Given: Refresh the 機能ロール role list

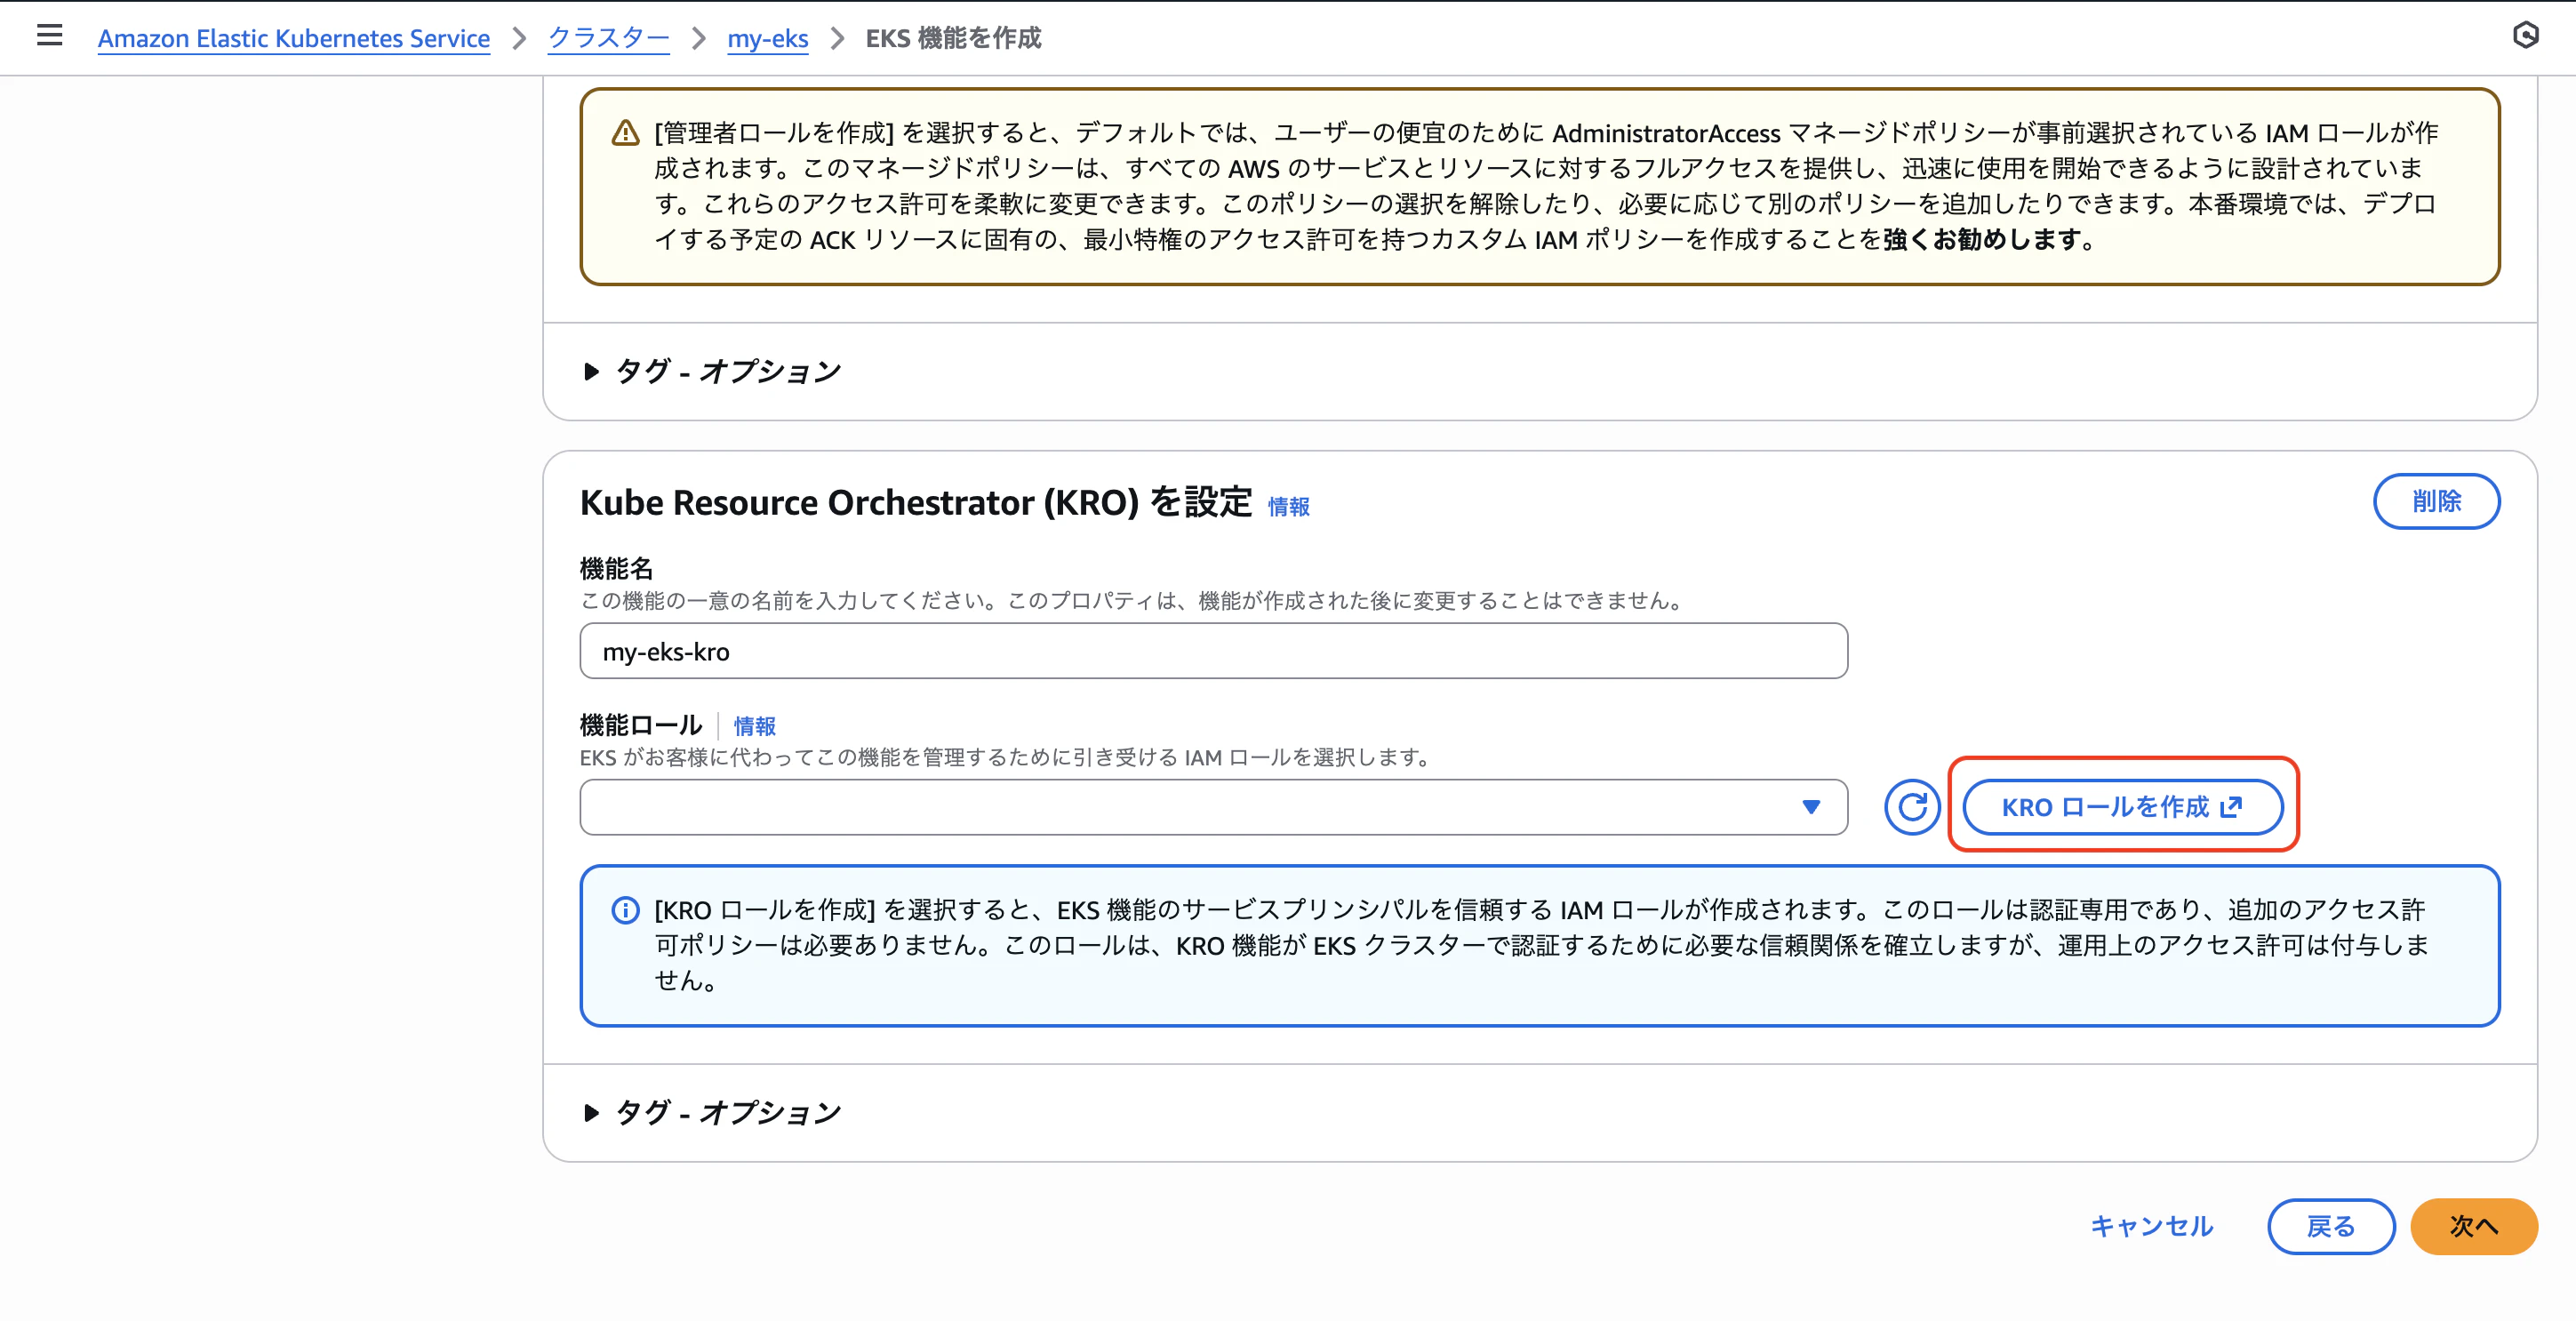Looking at the screenshot, I should click(1911, 806).
